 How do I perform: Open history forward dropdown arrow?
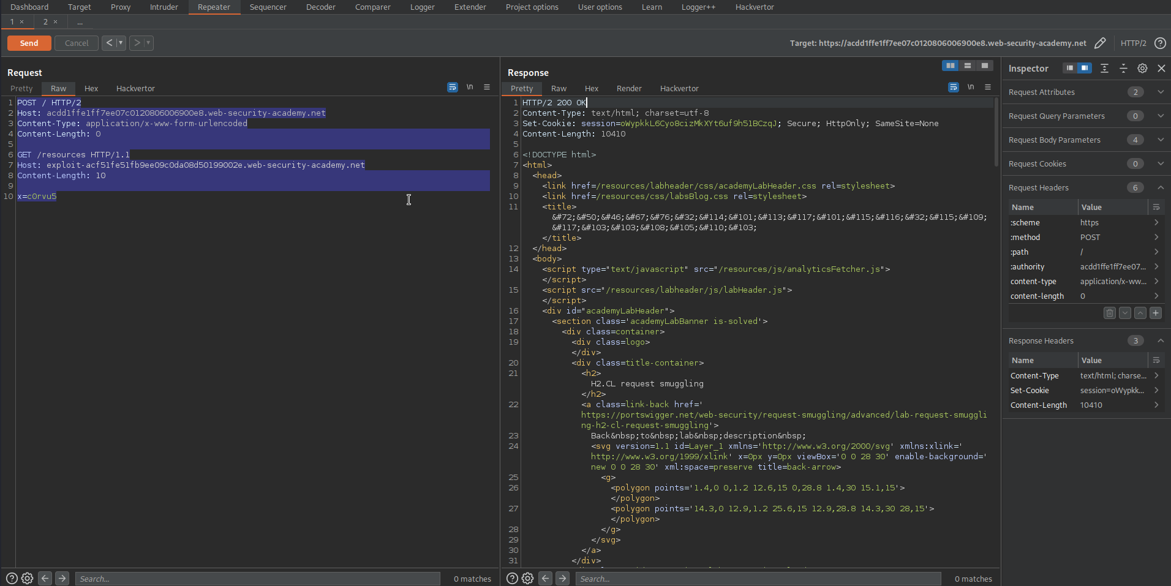pyautogui.click(x=148, y=43)
